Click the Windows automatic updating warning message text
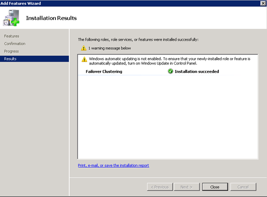The image size is (267, 197). [x=170, y=61]
